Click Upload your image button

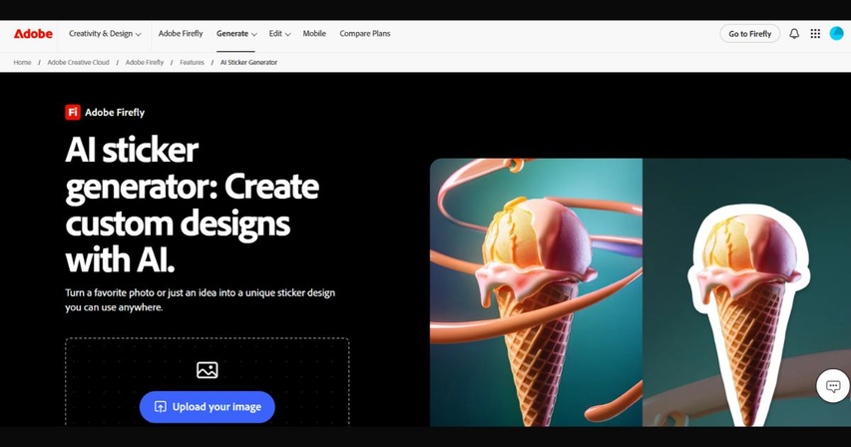[208, 407]
